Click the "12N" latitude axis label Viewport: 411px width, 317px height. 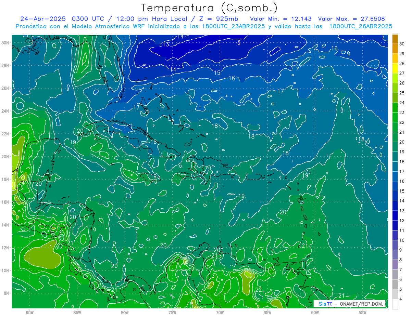point(5,248)
